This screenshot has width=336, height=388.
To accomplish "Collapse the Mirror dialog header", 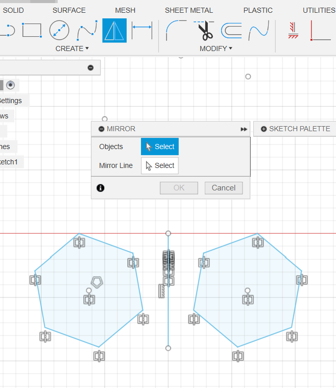I will (101, 129).
